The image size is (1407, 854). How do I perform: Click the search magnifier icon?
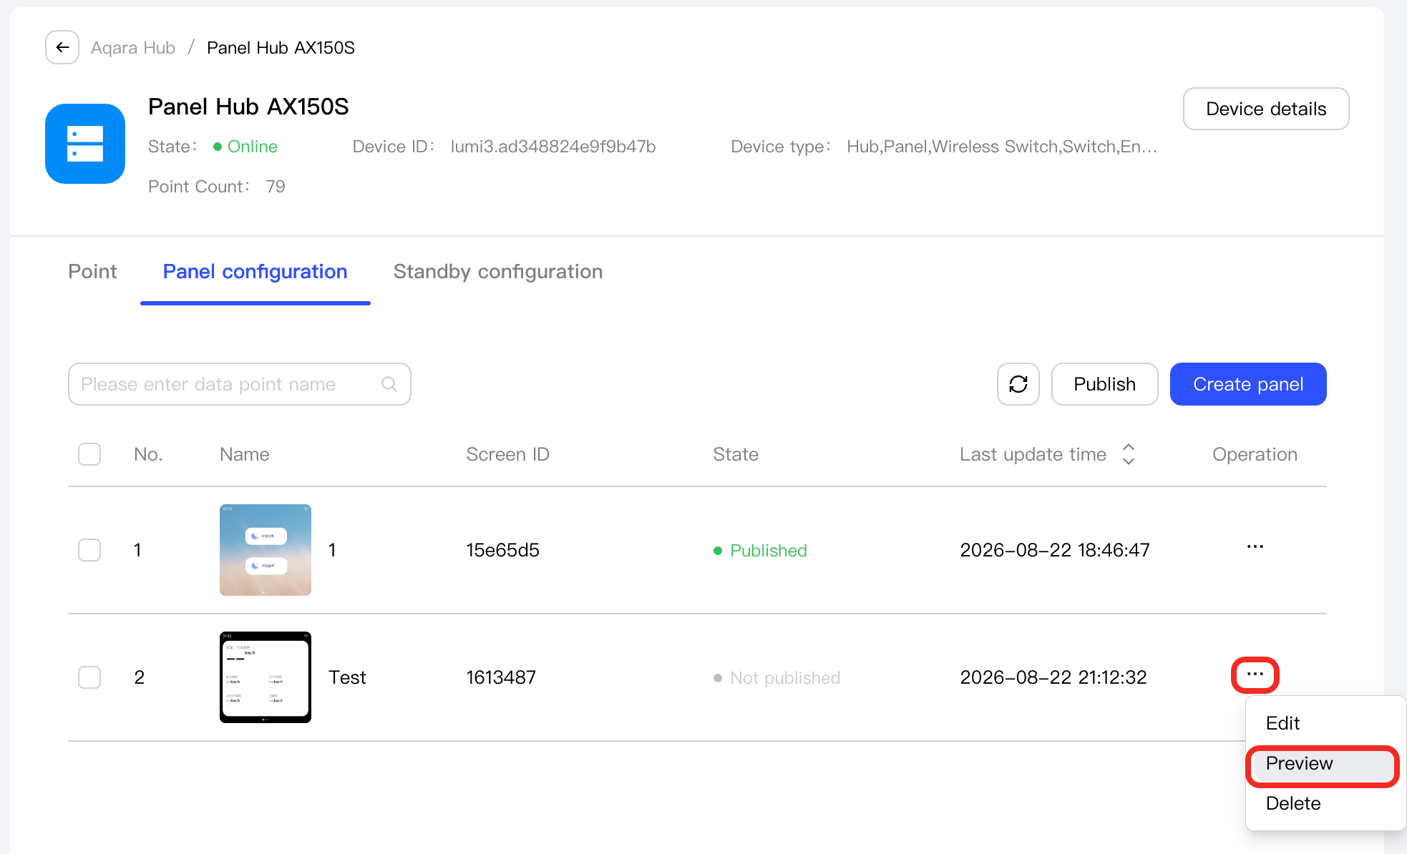389,384
